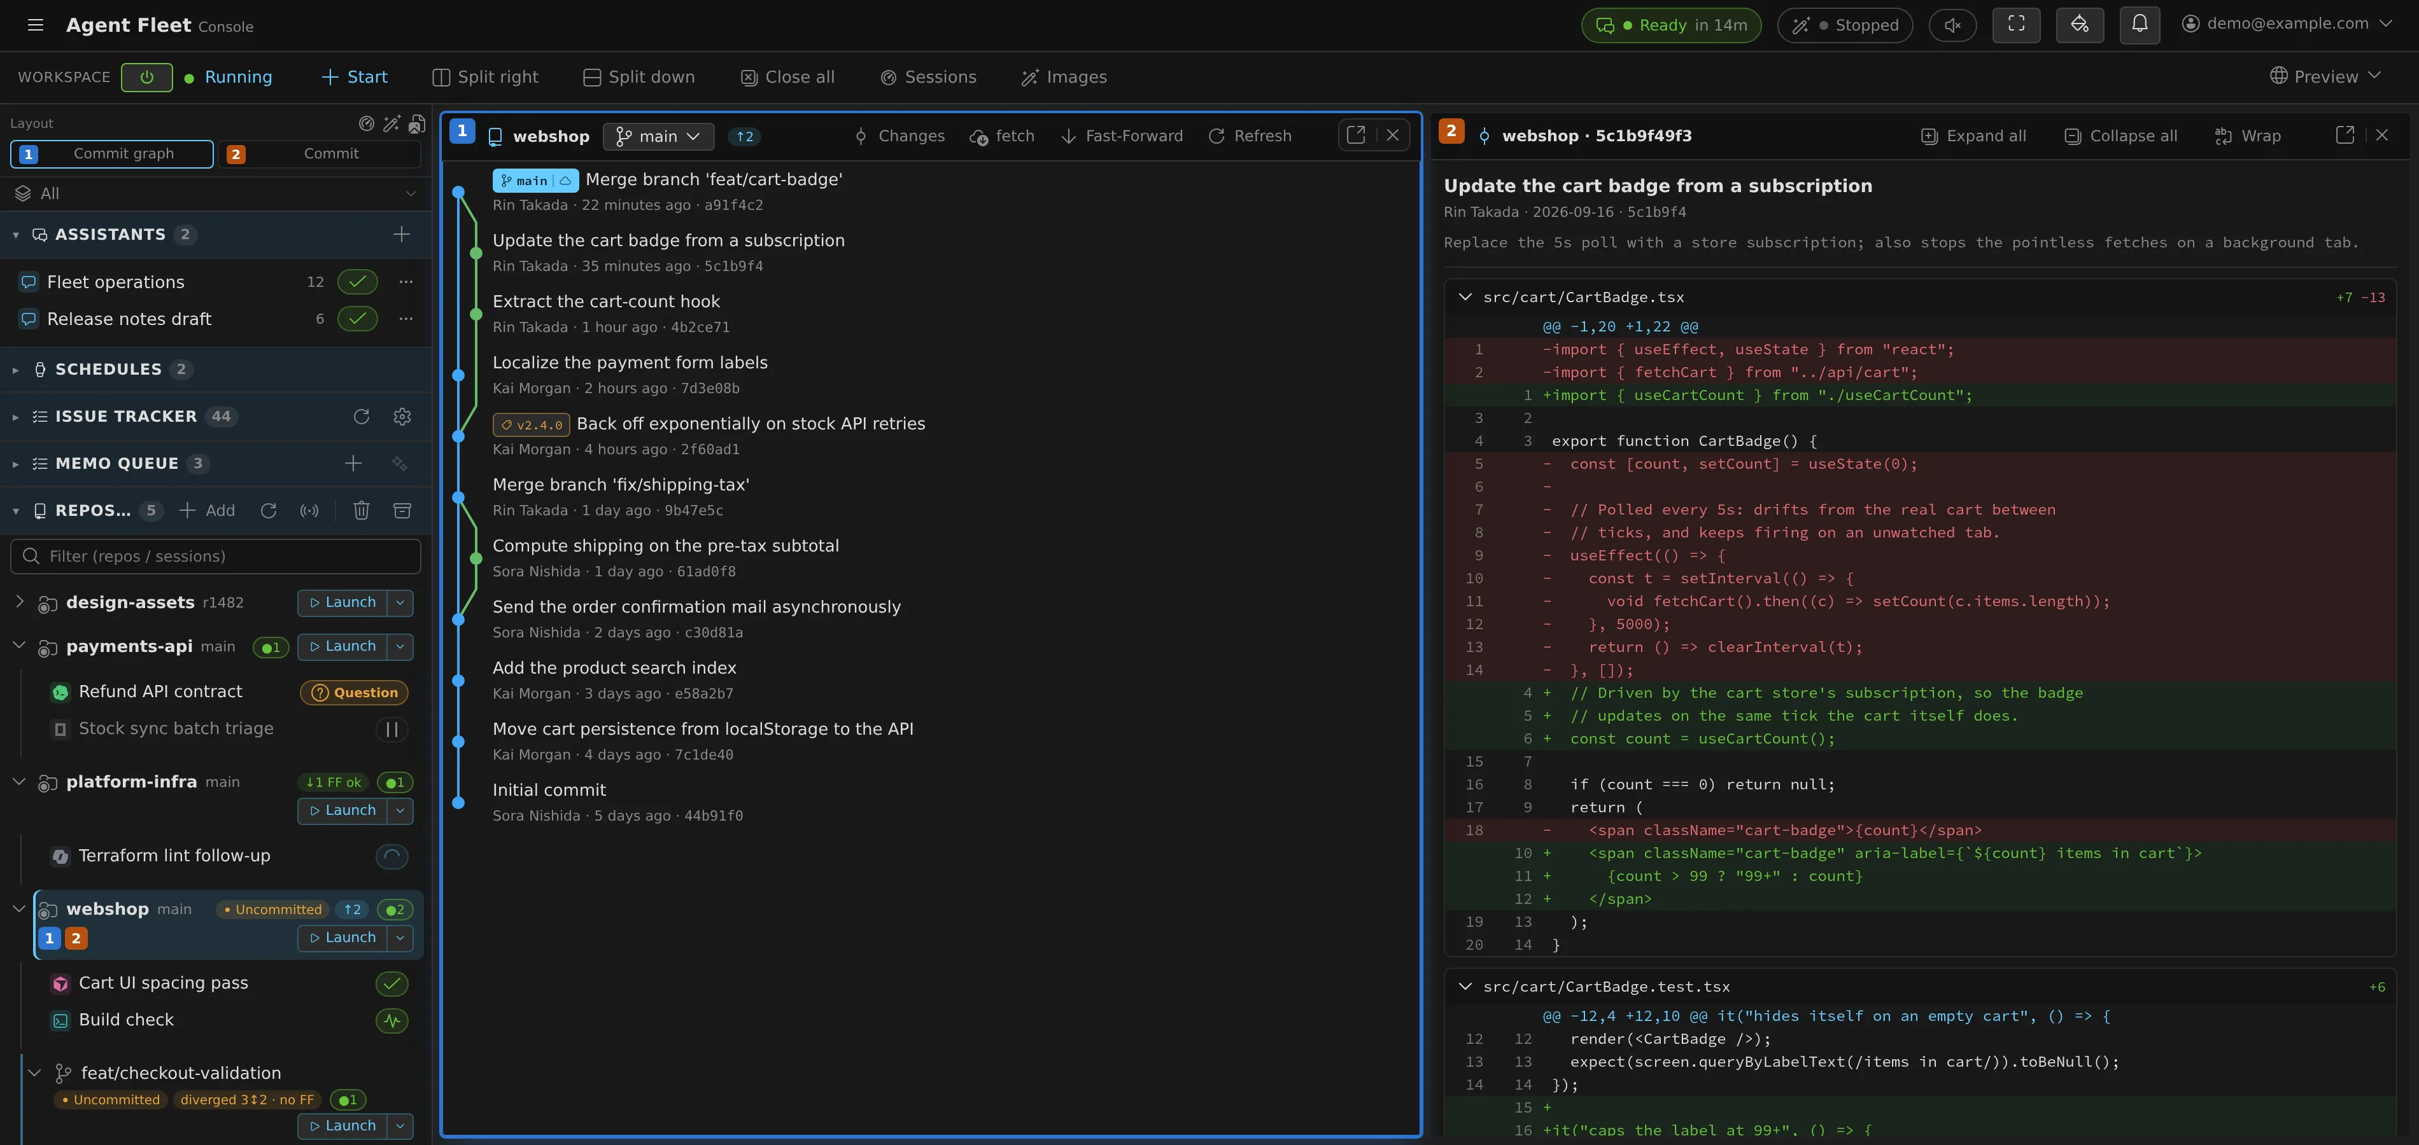
Task: Open Fleet operations more options menu
Action: (x=406, y=282)
